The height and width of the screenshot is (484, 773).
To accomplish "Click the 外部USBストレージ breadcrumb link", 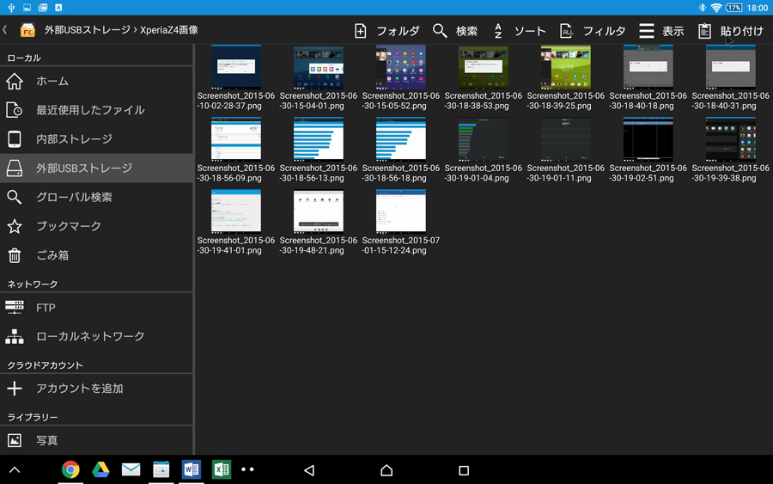I will pyautogui.click(x=88, y=30).
